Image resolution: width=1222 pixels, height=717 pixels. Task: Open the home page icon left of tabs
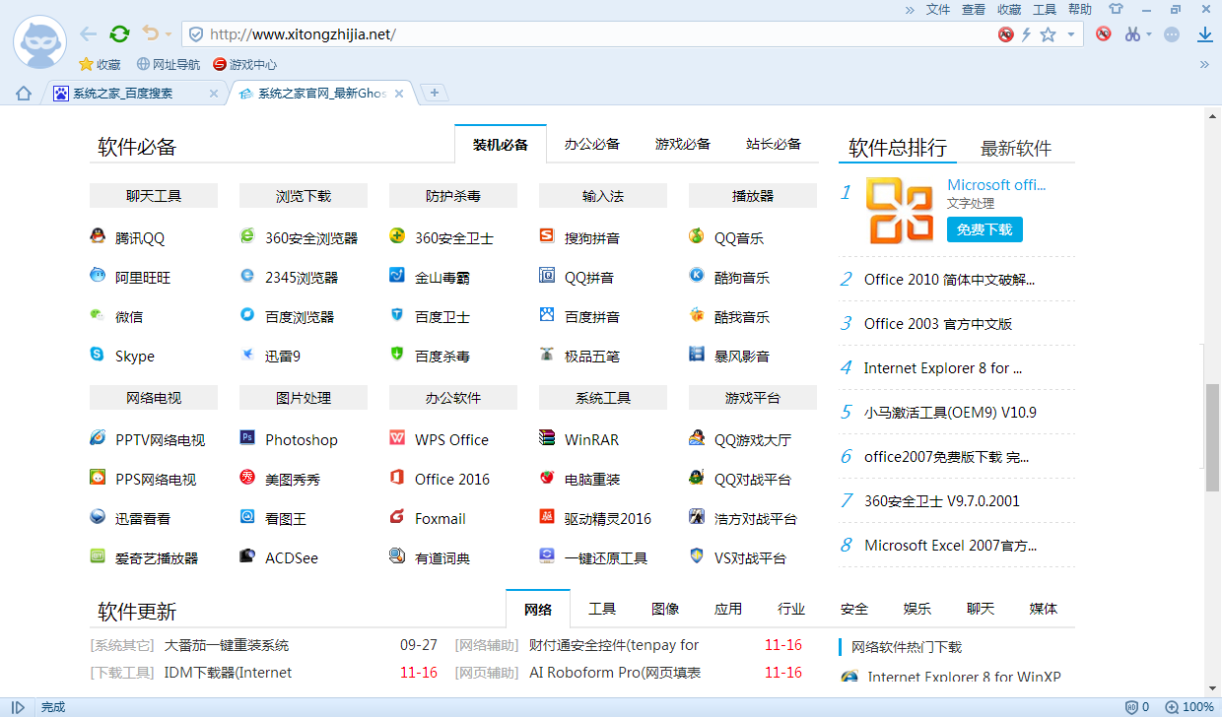(x=24, y=94)
